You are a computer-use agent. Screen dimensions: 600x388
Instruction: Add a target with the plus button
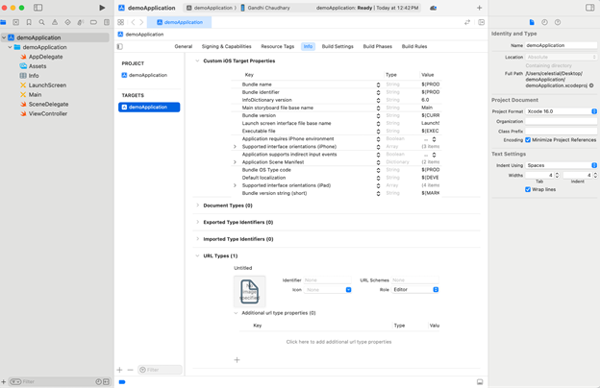120,370
